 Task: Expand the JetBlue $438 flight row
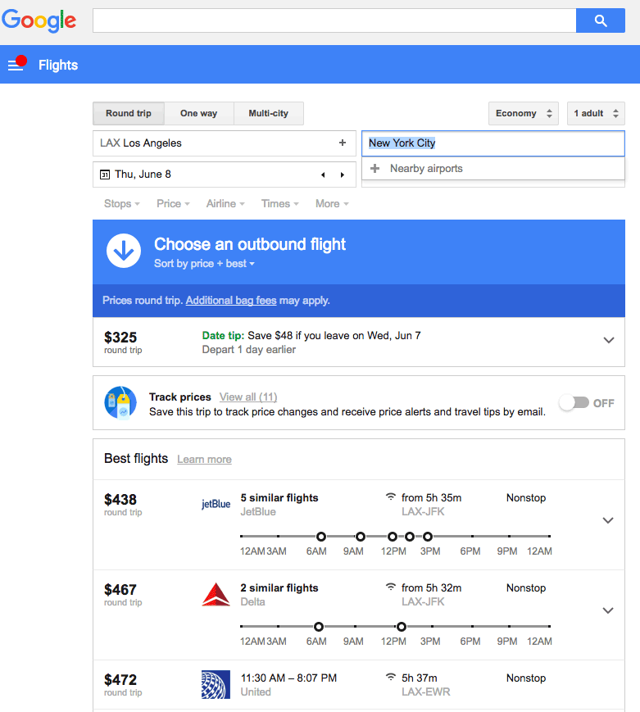click(608, 520)
